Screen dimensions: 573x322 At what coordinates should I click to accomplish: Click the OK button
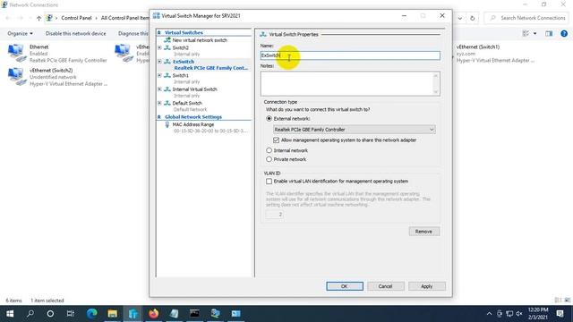(x=345, y=286)
